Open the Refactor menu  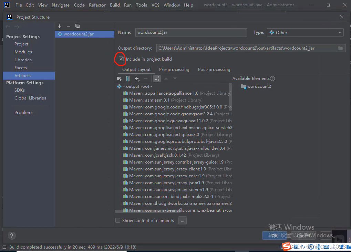coord(97,5)
